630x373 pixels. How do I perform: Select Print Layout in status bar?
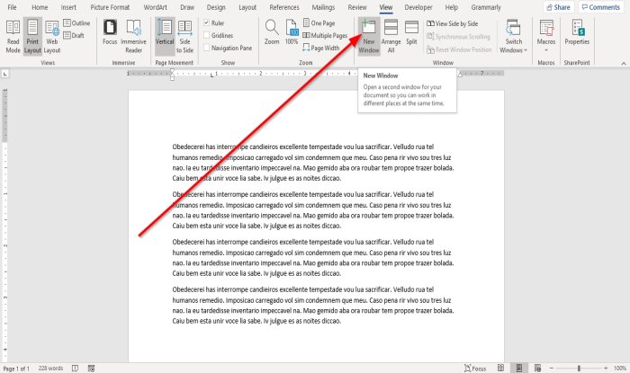519,368
